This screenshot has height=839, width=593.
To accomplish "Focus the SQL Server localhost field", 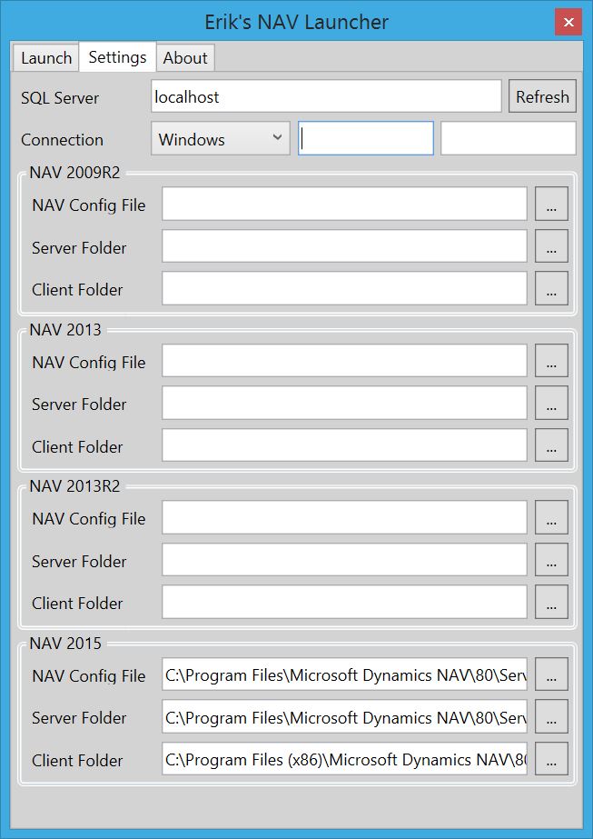I will pos(326,96).
